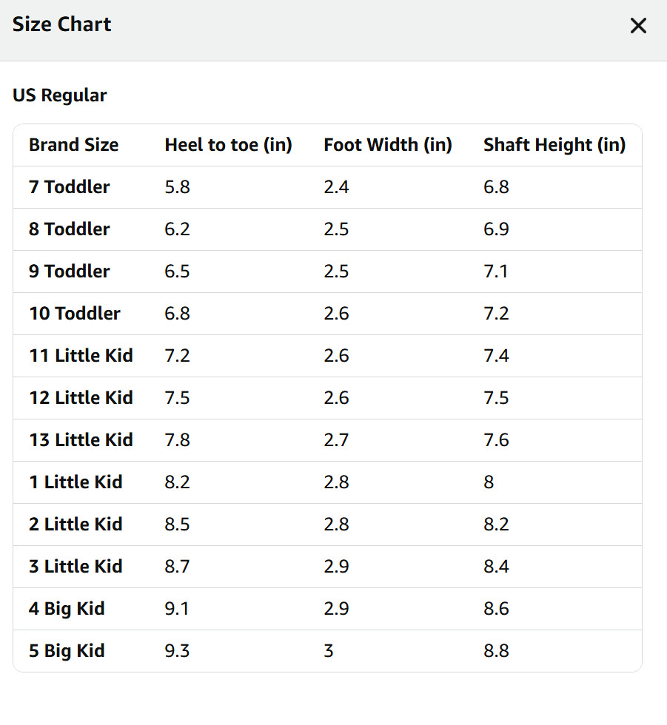This screenshot has height=725, width=667.
Task: Click the 9.3 heel to toe value
Action: click(x=177, y=651)
